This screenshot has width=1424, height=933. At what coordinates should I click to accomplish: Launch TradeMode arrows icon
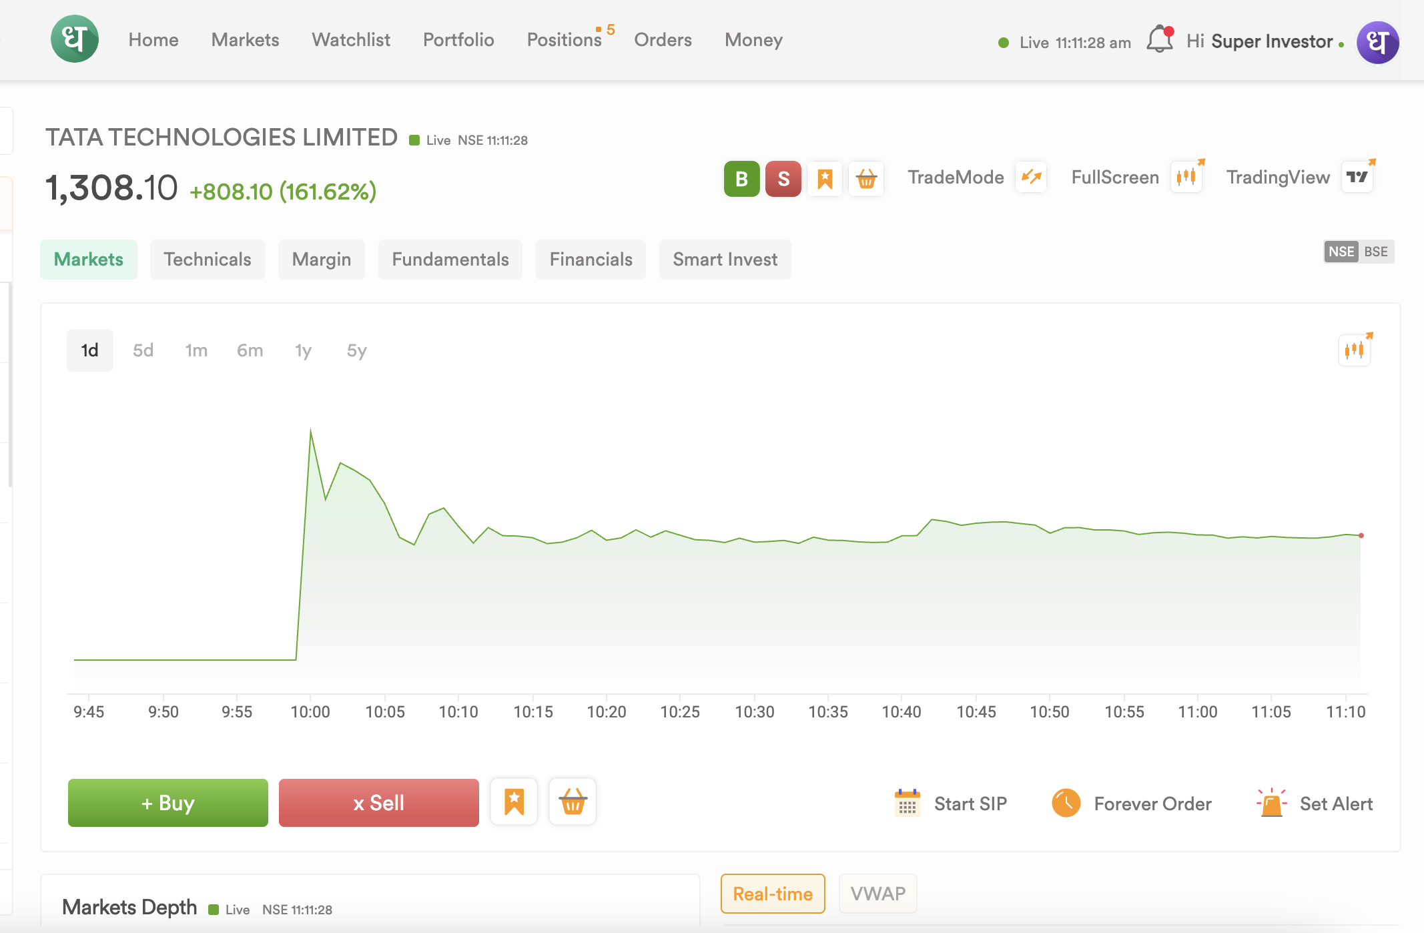click(x=1031, y=177)
